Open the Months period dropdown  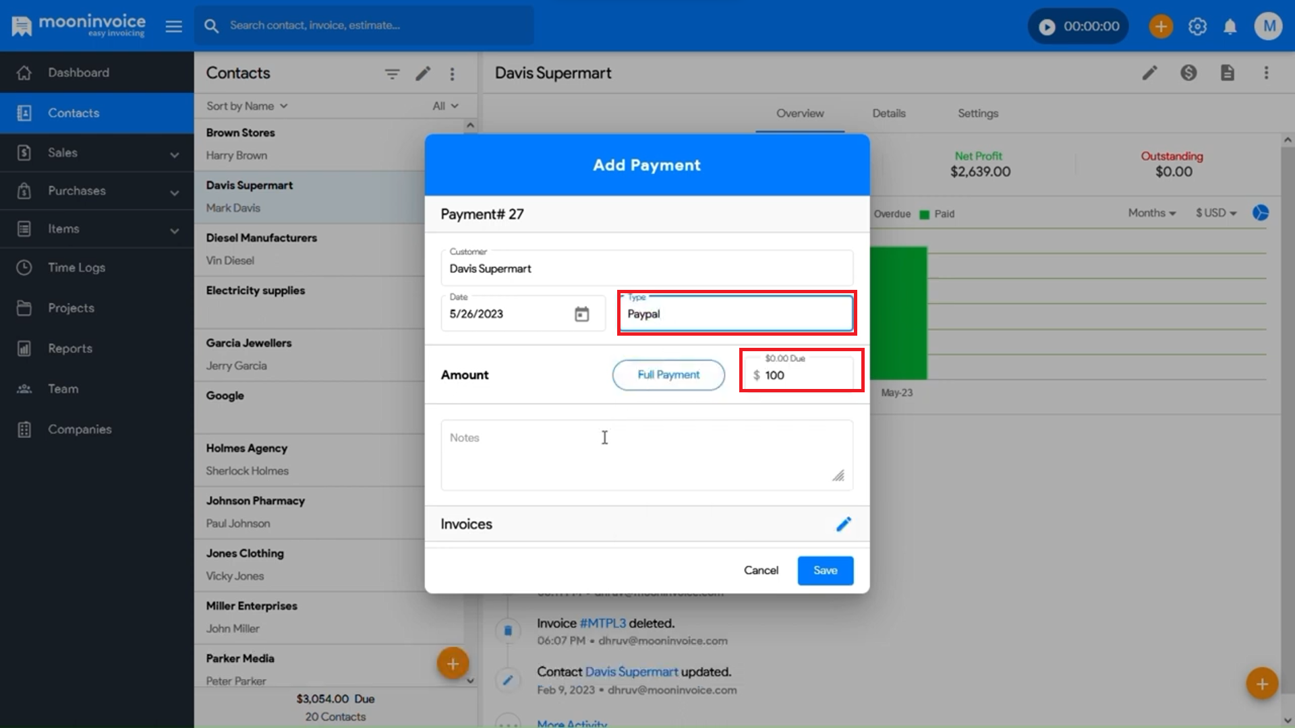[x=1151, y=213]
